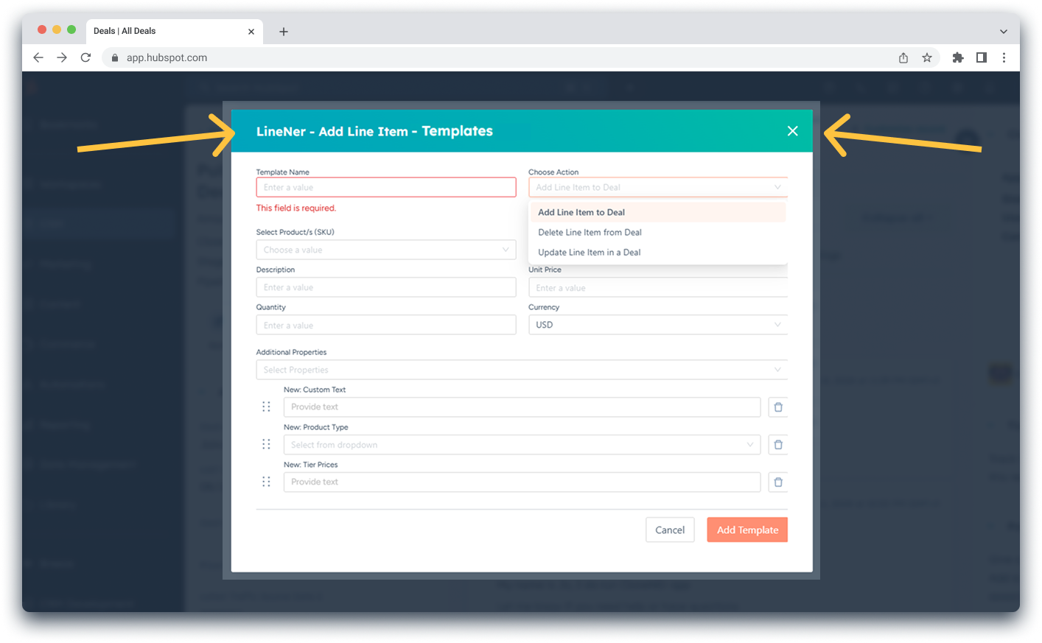The width and height of the screenshot is (1042, 643).
Task: Open Chrome's three-dot menu
Action: 1004,57
